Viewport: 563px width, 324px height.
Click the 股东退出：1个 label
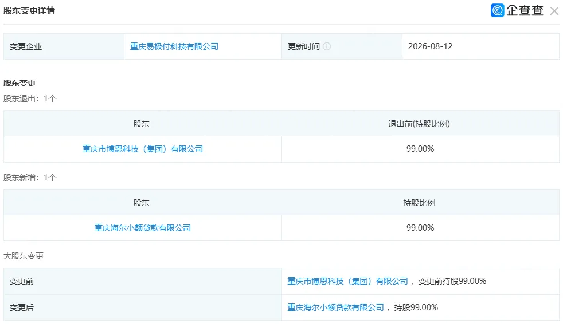30,98
